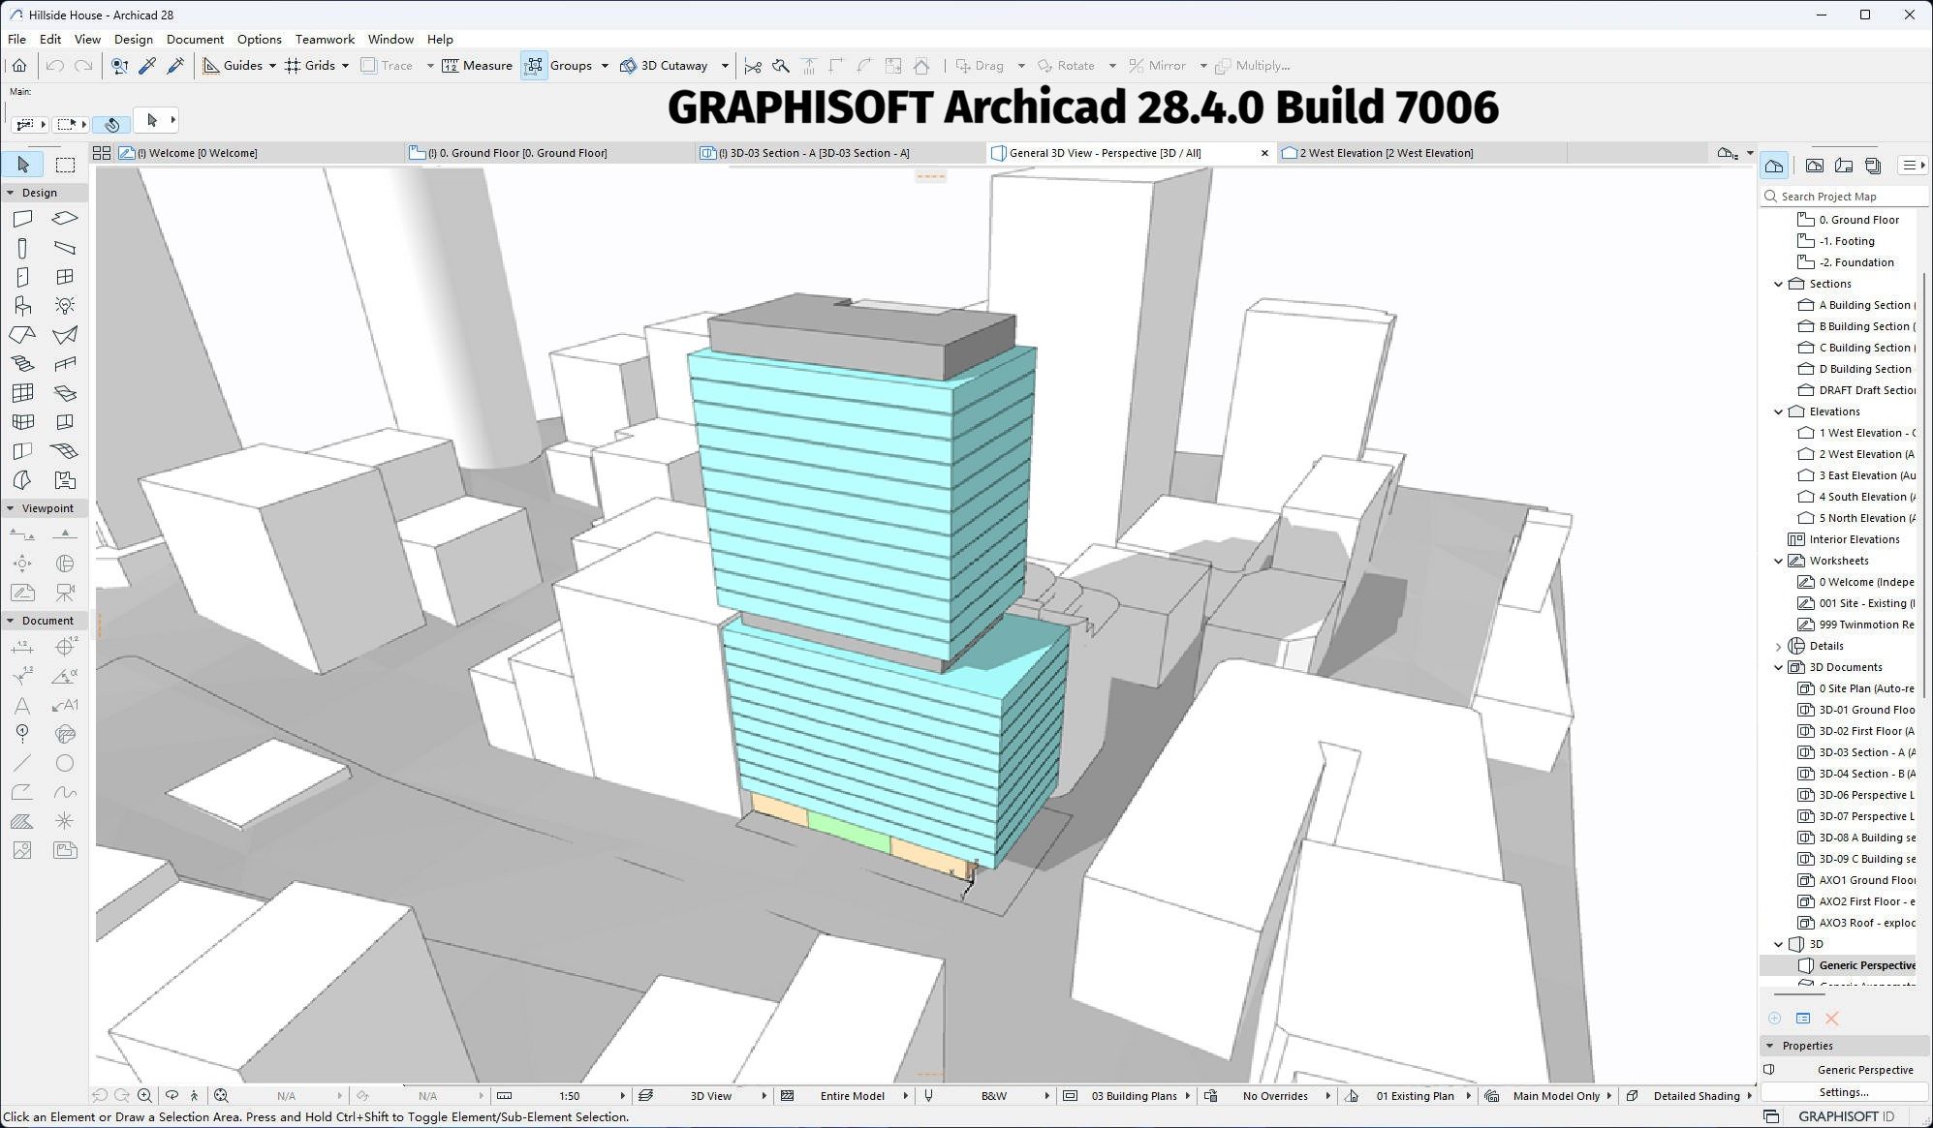
Task: Select the Camera tool
Action: tap(65, 592)
